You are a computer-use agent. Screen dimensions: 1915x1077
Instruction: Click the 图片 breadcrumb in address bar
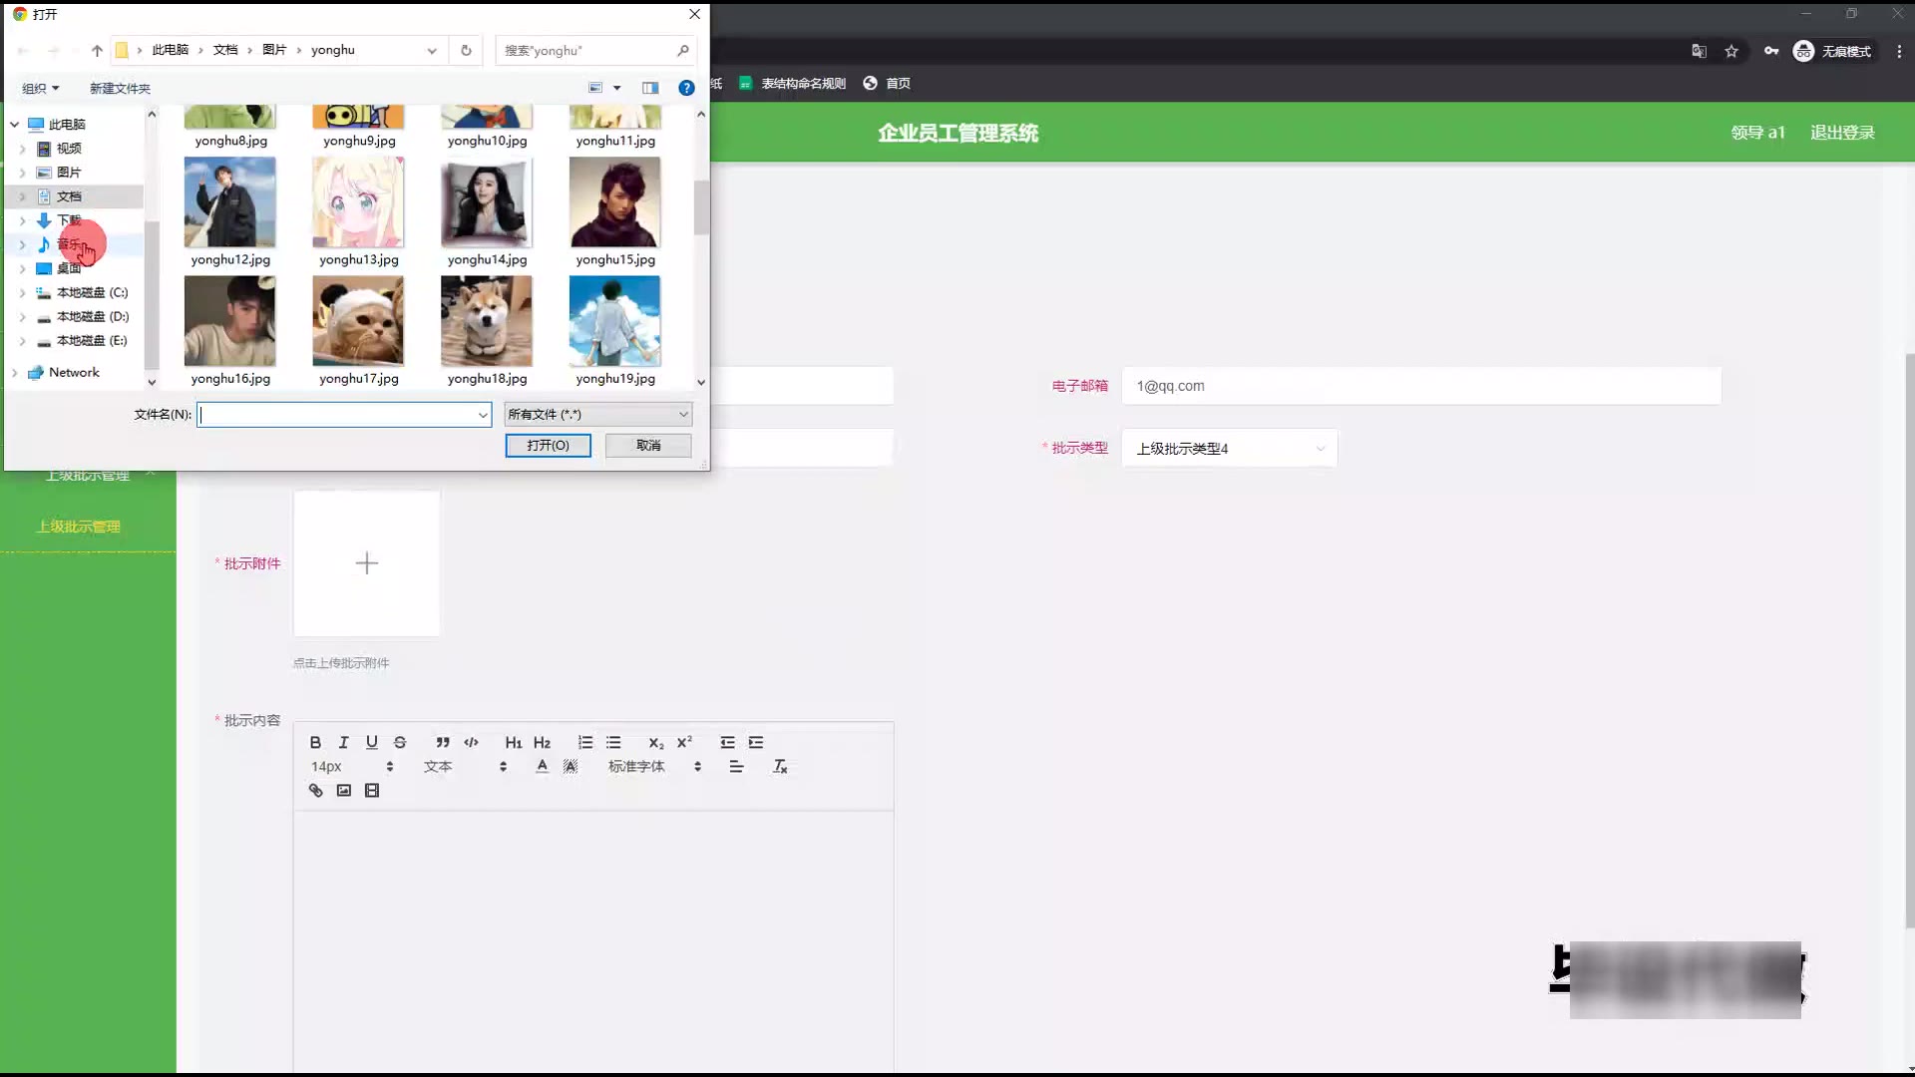tap(274, 50)
